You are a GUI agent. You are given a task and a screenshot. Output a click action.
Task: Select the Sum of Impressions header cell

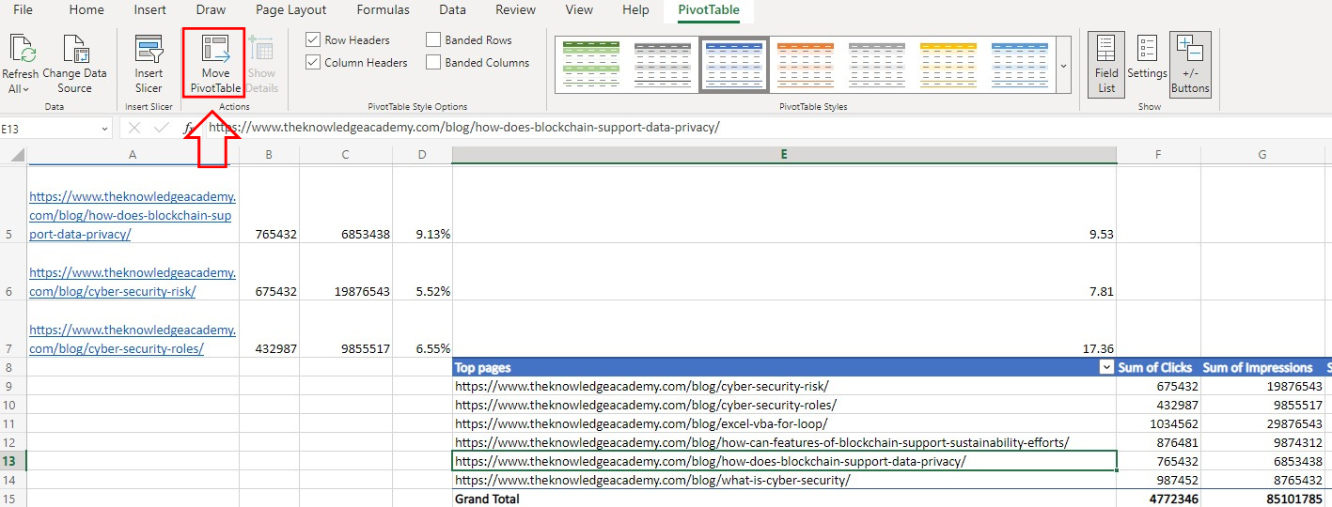(x=1262, y=368)
